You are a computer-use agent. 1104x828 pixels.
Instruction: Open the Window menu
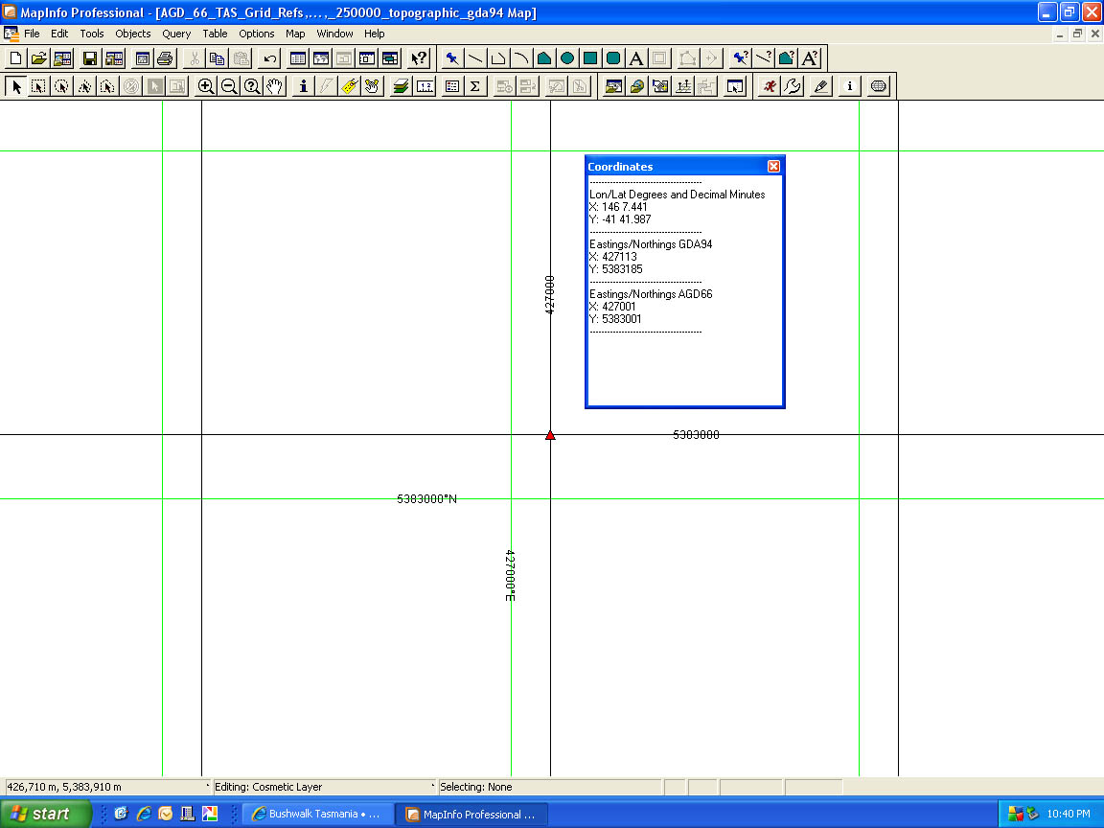coord(334,34)
